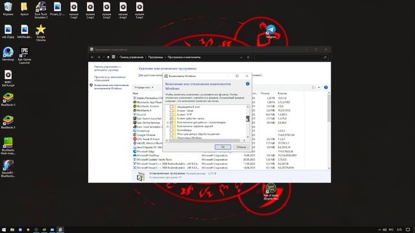Launch Epic Games Launcher desktop shortcut
The image size is (415, 233).
tap(25, 56)
